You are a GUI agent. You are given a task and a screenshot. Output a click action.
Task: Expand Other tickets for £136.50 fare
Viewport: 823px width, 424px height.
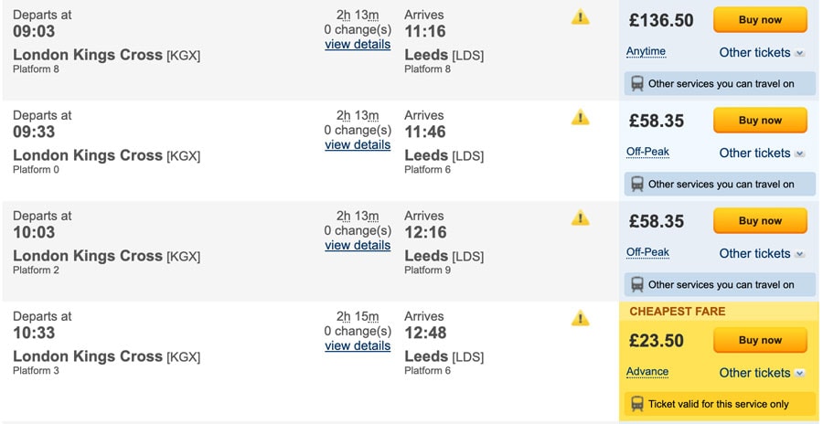click(x=762, y=52)
